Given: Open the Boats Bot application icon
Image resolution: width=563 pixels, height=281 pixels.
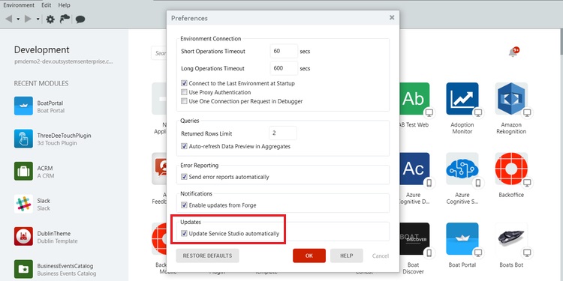Looking at the screenshot, I should click(511, 239).
